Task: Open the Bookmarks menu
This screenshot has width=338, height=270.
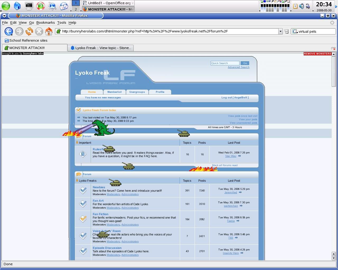Action: coord(45,23)
